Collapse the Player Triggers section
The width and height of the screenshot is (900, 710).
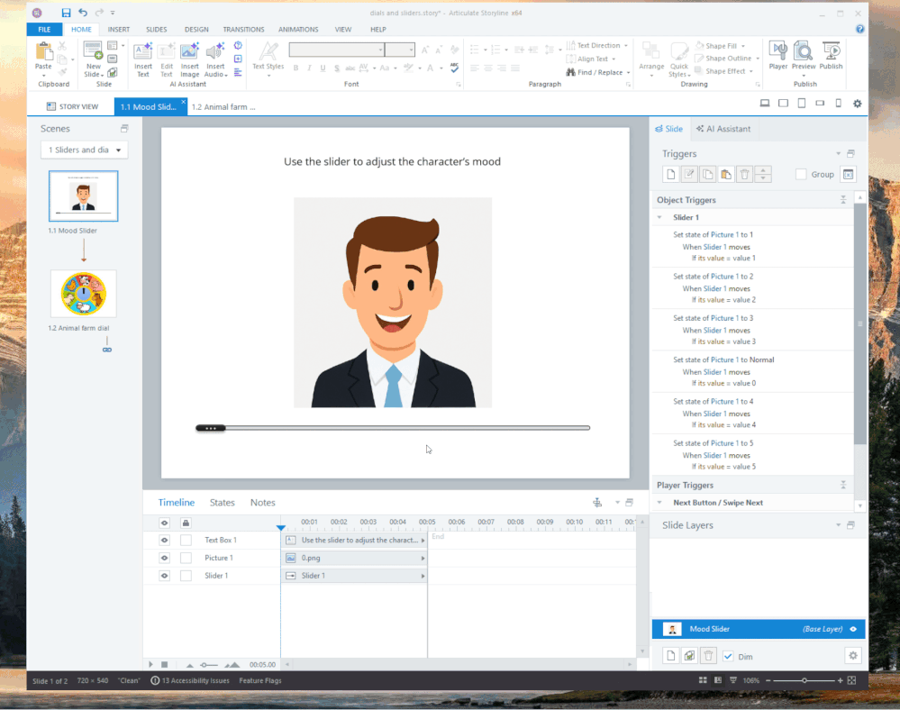[x=843, y=485]
